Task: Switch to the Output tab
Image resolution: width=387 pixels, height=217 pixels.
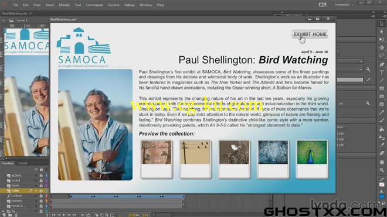Action: coord(22,163)
